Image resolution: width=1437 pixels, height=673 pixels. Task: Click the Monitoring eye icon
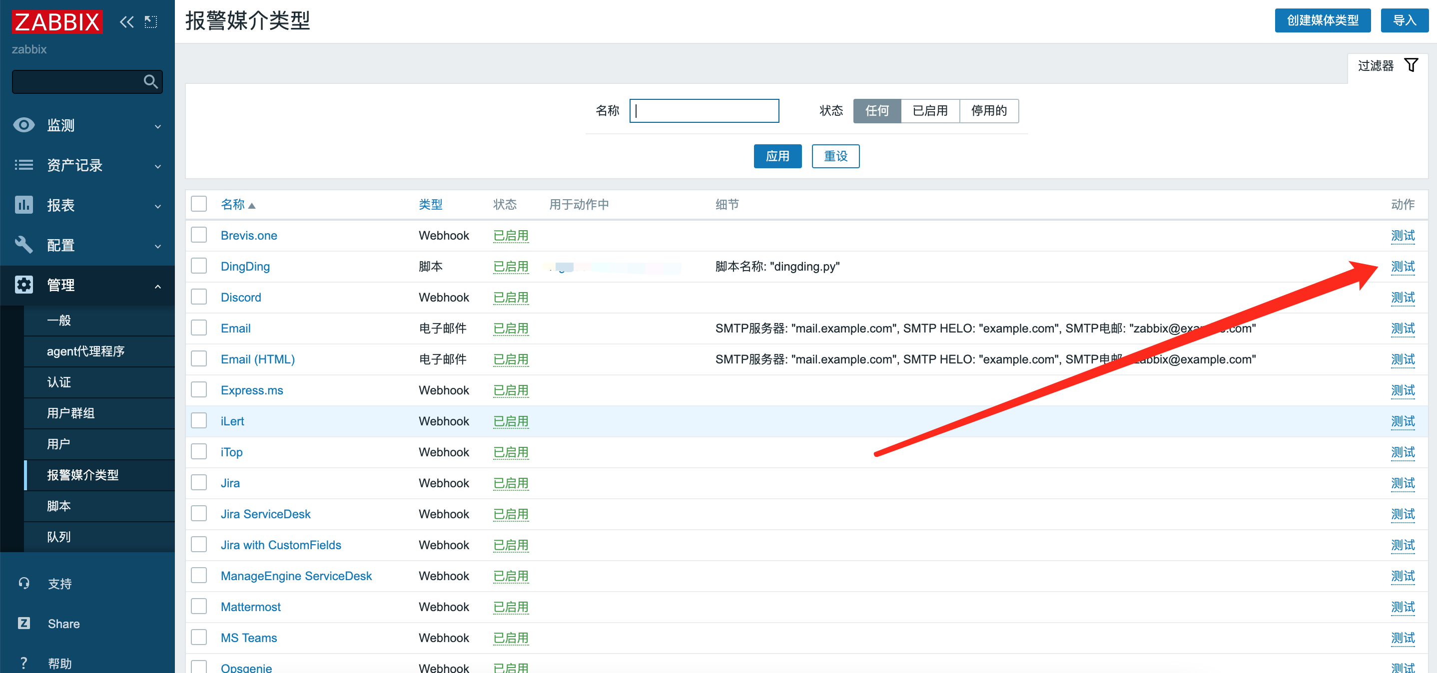click(x=23, y=125)
